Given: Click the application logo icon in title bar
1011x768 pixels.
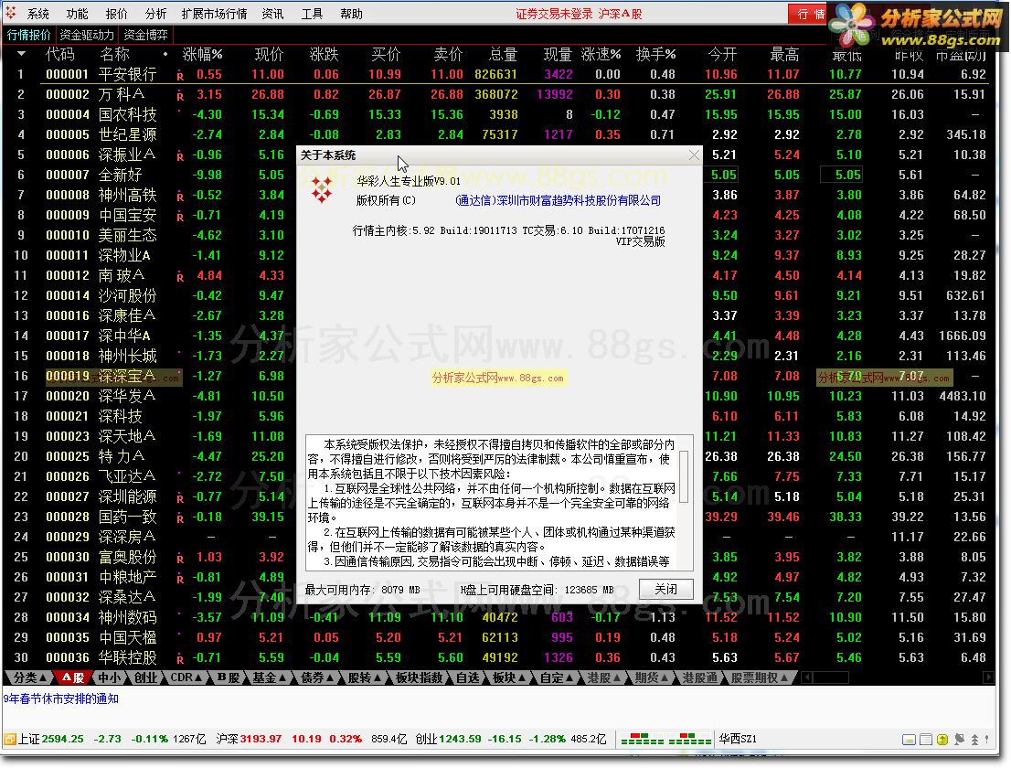Looking at the screenshot, I should (x=11, y=12).
